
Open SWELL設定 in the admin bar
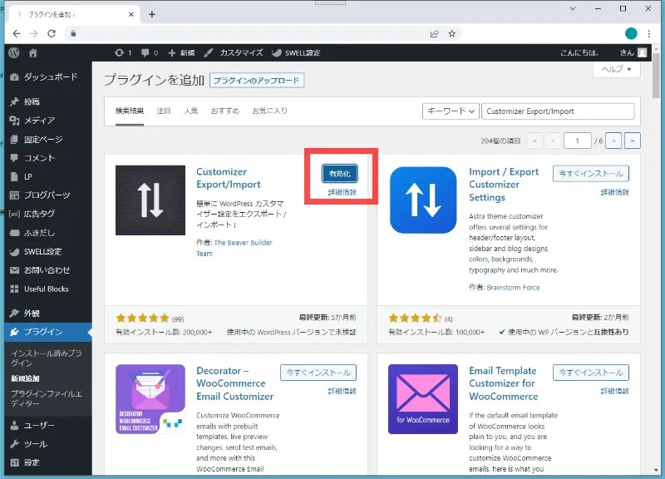[x=296, y=52]
